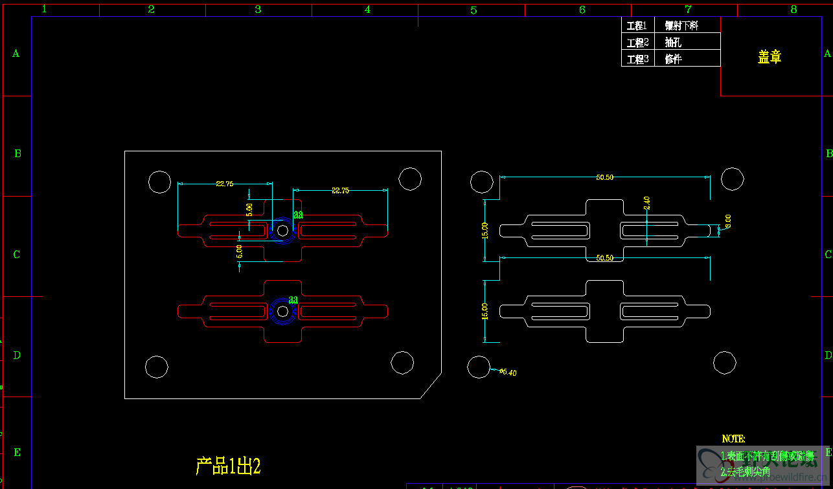Click the 3.00 tab end dimension
This screenshot has width=833, height=489.
pos(728,222)
